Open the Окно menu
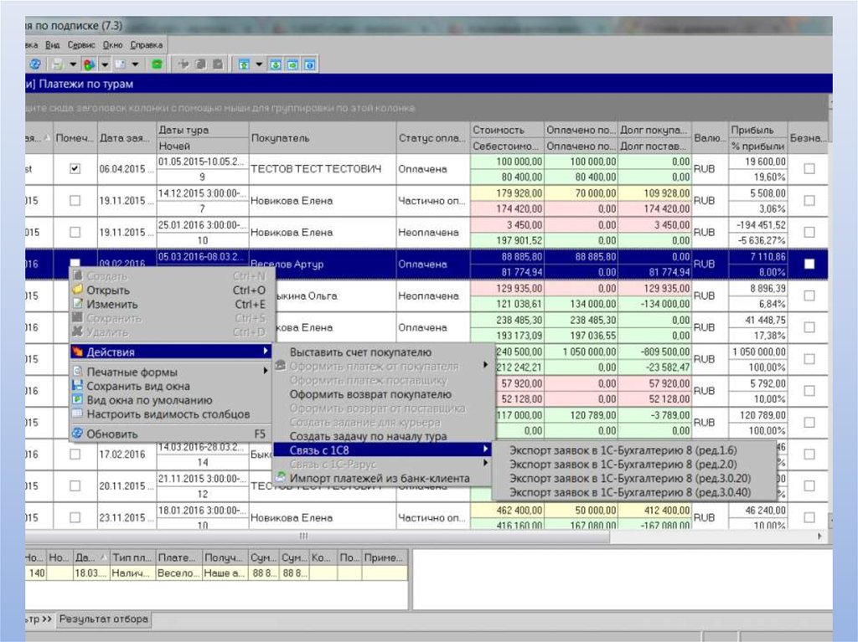This screenshot has height=642, width=858. click(x=113, y=45)
